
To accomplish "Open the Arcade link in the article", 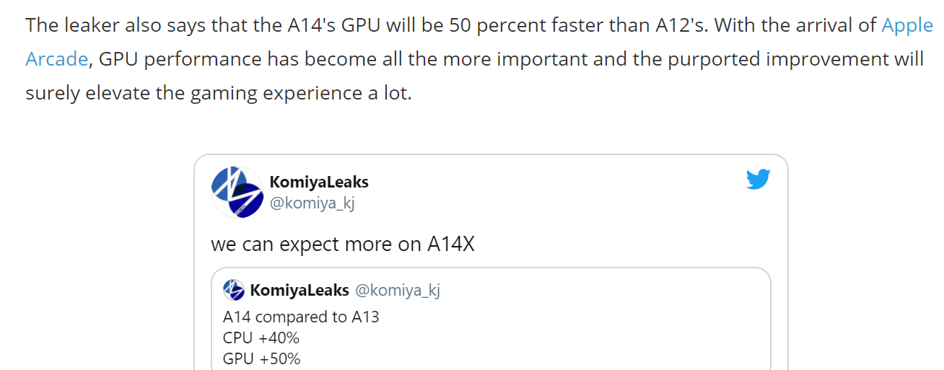I will coord(56,59).
